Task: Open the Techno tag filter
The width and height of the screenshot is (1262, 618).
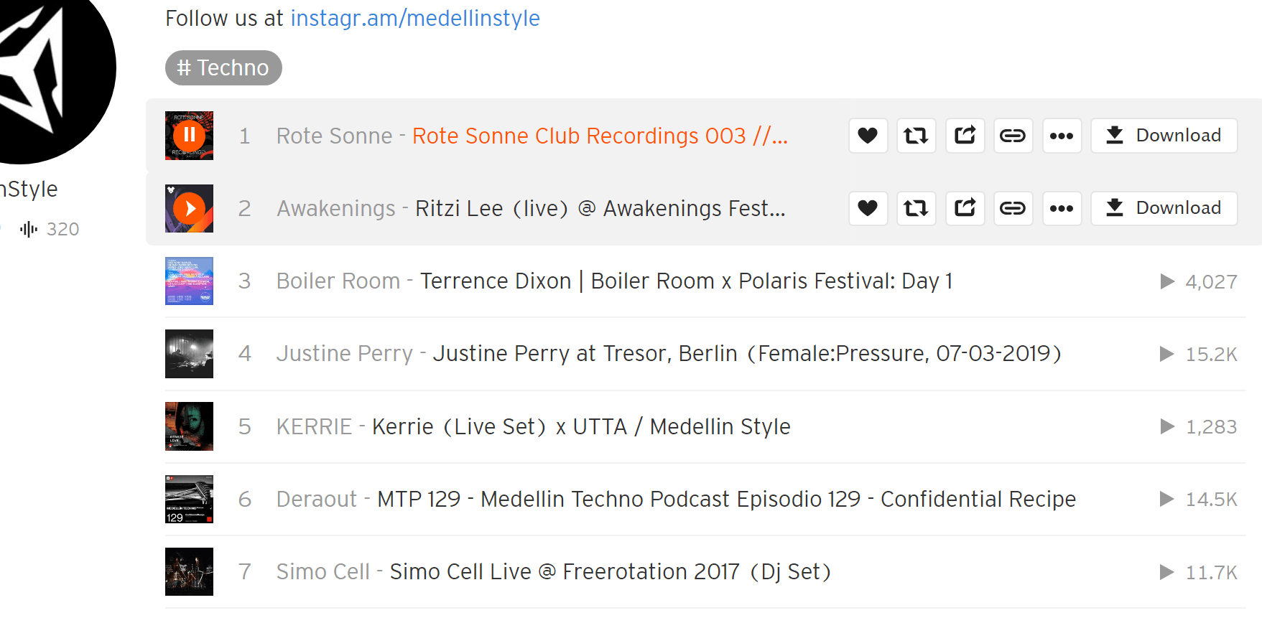Action: (x=223, y=67)
